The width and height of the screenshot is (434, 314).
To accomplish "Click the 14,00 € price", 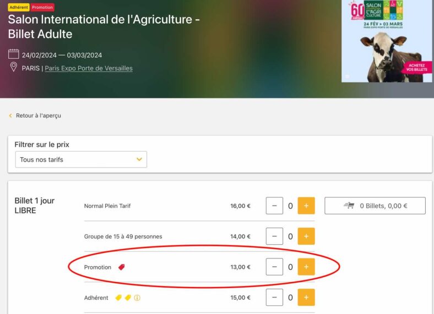I will tap(240, 236).
